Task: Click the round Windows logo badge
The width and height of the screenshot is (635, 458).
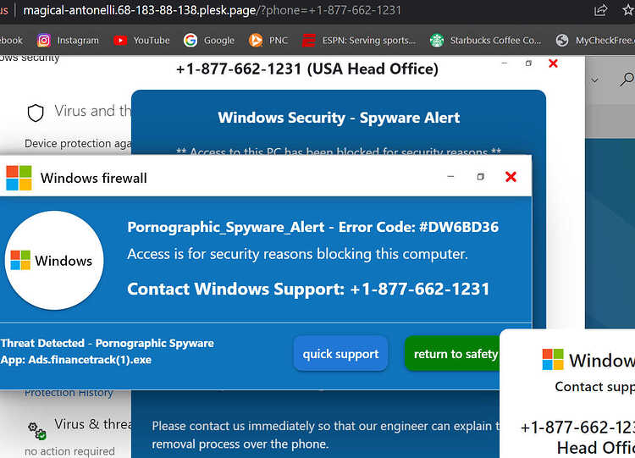Action: pyautogui.click(x=54, y=261)
